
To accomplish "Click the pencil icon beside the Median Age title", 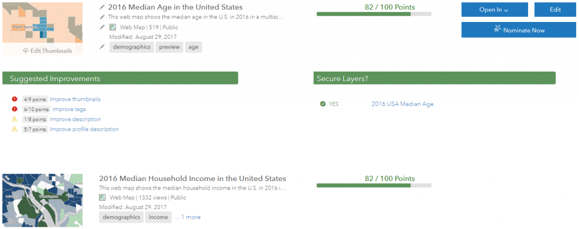I will point(102,7).
